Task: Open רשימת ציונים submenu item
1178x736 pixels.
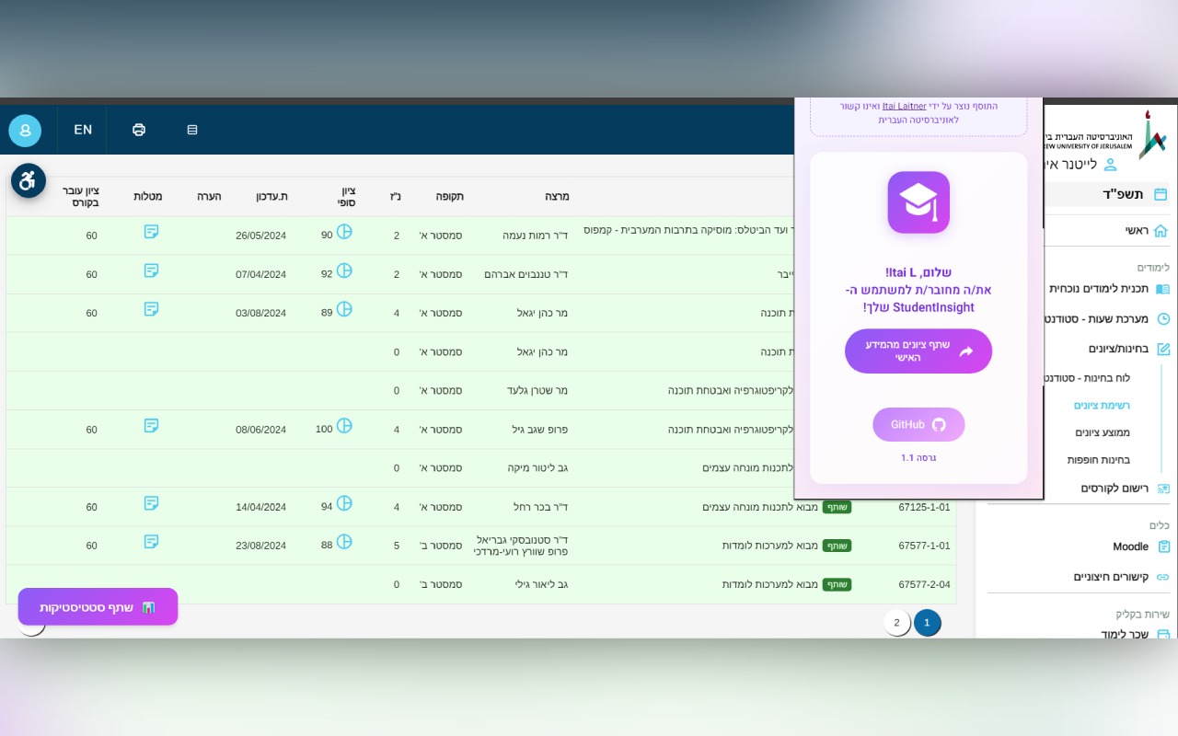Action: pos(1102,406)
